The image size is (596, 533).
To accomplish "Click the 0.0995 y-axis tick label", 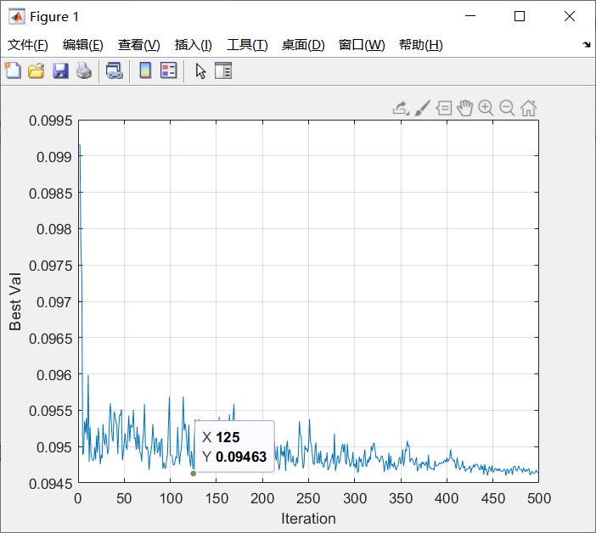I will click(51, 121).
